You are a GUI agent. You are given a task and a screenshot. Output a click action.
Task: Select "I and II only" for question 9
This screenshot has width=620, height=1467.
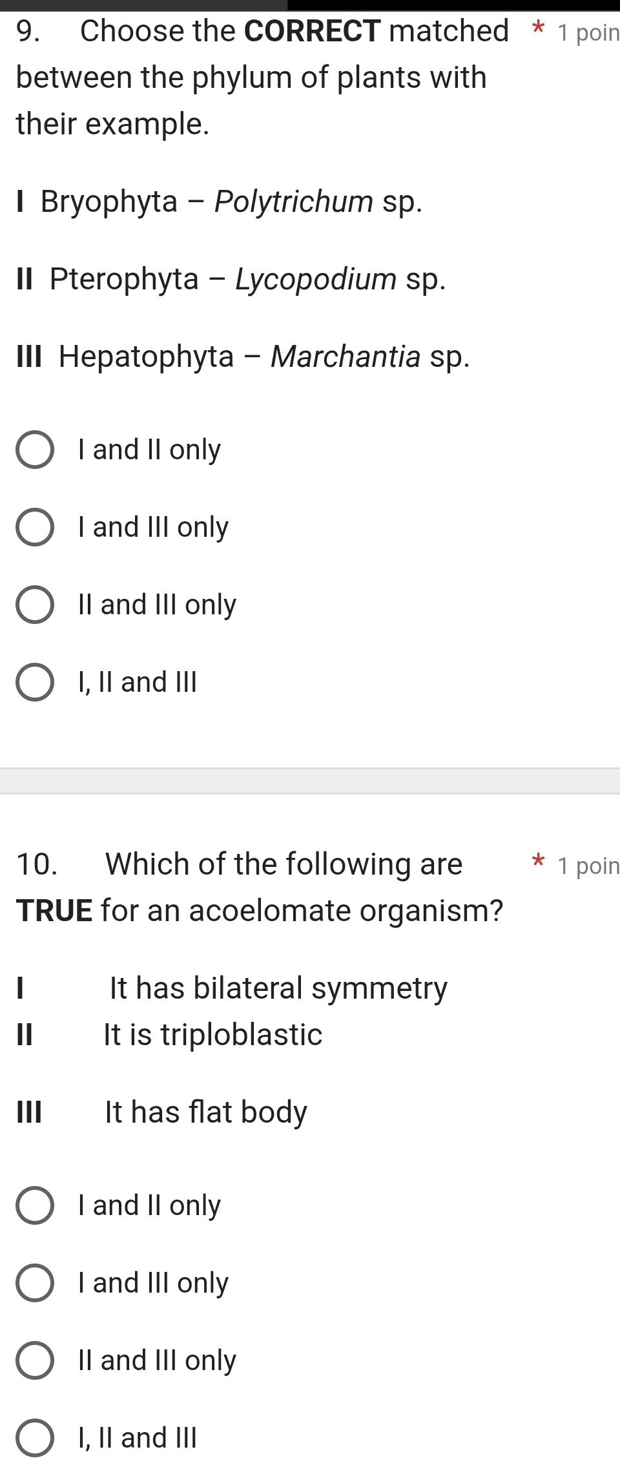37,451
